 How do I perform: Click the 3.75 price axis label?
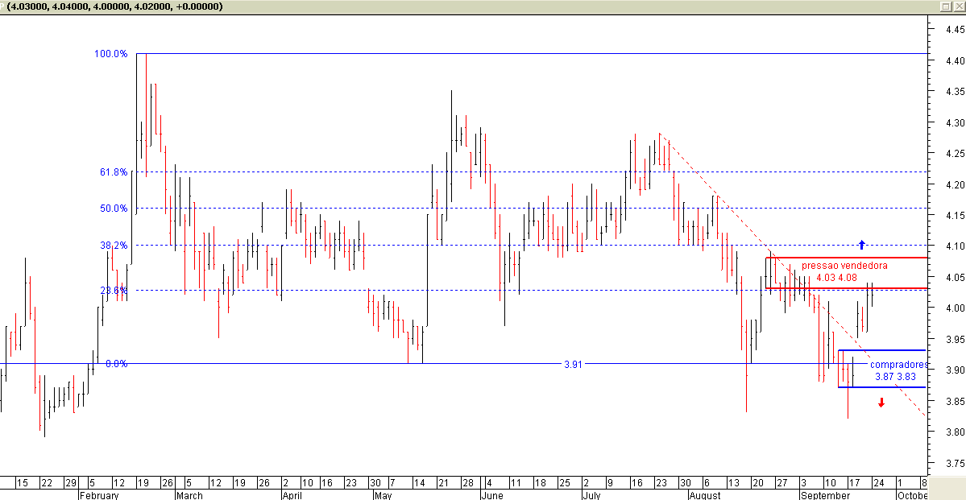(957, 463)
